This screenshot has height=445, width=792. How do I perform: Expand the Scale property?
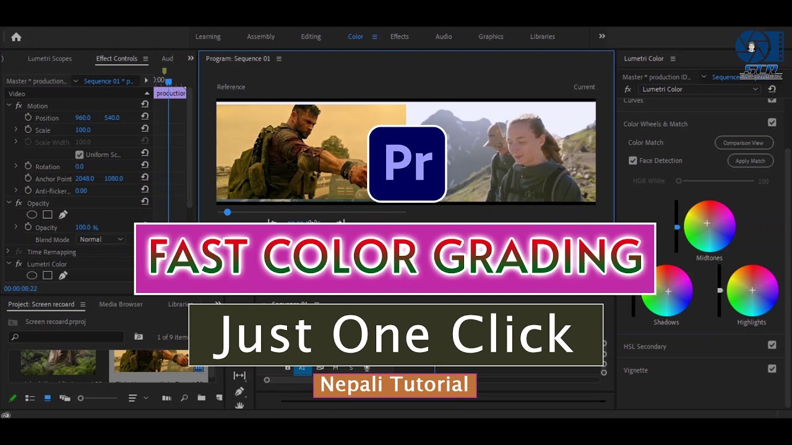coord(16,130)
